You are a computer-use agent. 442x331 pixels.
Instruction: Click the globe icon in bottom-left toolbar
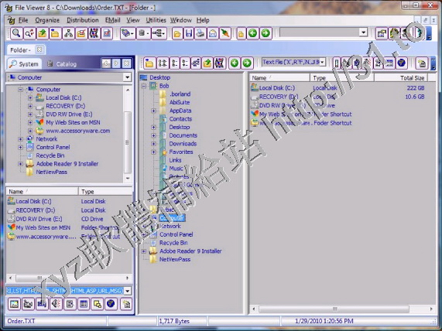click(111, 304)
